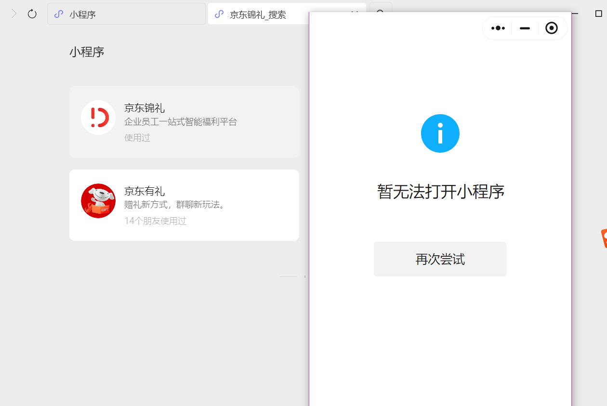Open the three-dot more menu in mini program

pyautogui.click(x=498, y=28)
